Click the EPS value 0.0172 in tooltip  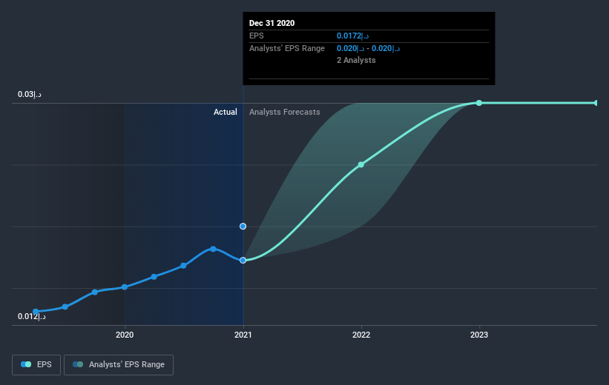352,36
